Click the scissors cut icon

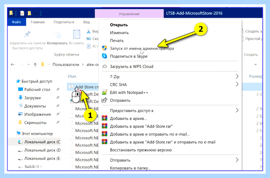click(x=88, y=31)
